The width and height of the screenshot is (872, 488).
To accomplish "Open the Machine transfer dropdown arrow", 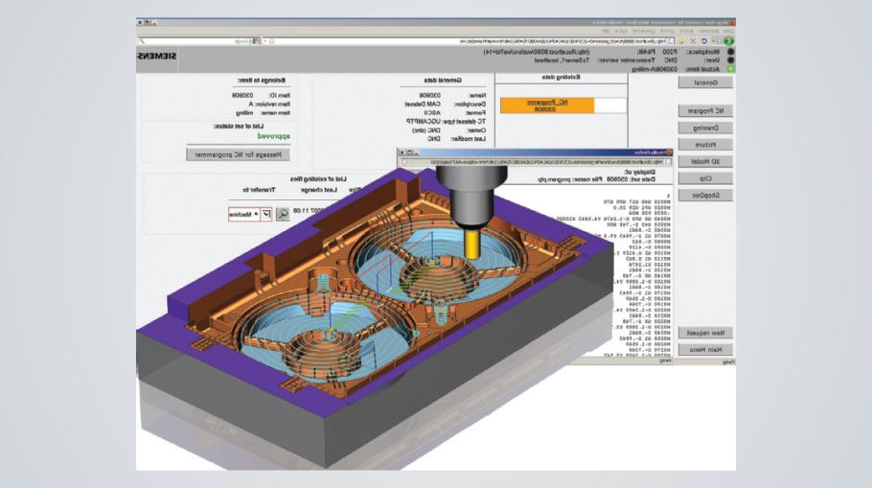I will [265, 214].
